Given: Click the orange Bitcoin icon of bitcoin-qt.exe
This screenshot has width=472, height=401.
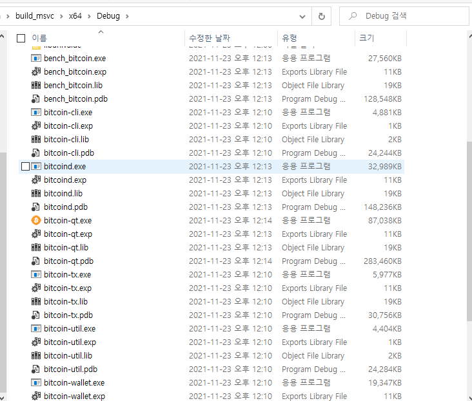Looking at the screenshot, I should tap(36, 220).
